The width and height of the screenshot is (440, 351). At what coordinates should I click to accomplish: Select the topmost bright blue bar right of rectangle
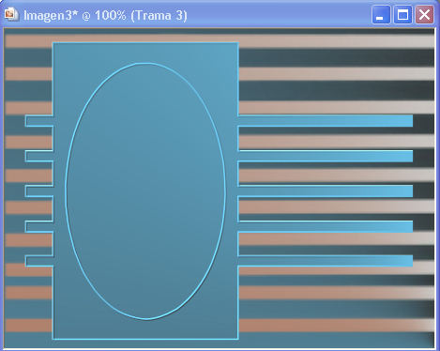coord(326,121)
